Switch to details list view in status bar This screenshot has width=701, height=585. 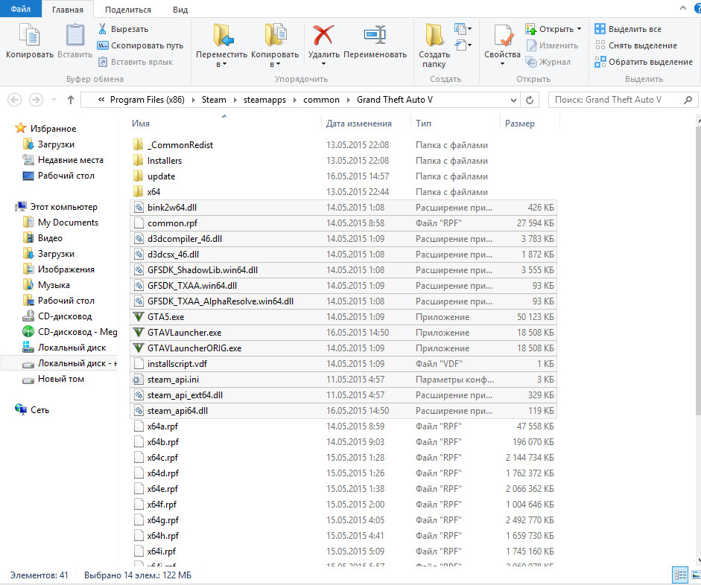coord(679,575)
